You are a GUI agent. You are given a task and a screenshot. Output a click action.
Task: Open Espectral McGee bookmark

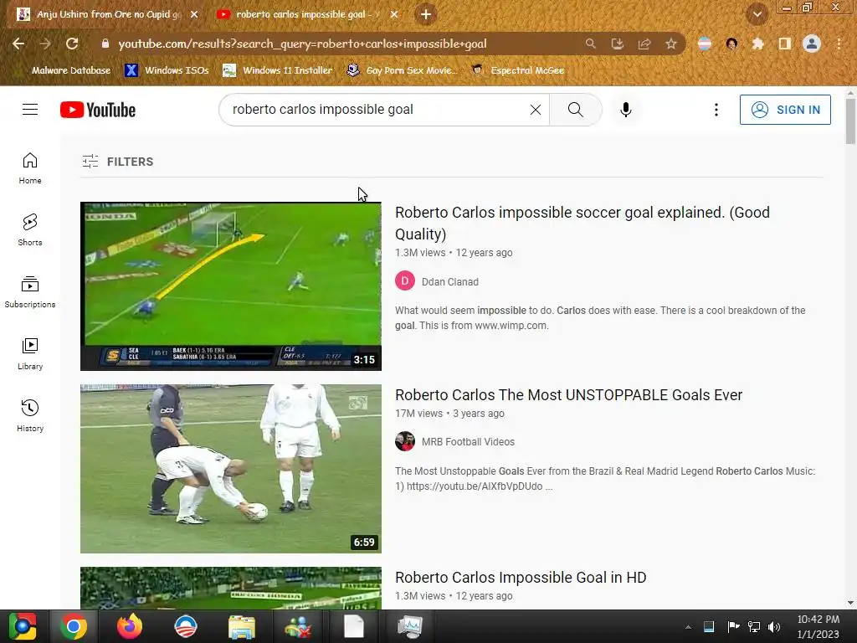pos(517,70)
